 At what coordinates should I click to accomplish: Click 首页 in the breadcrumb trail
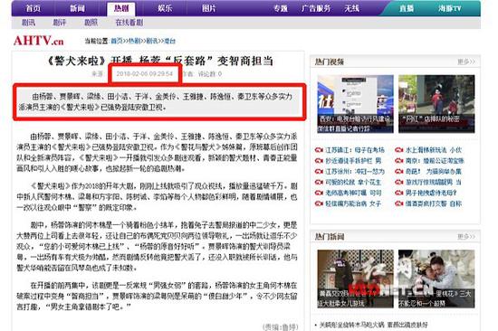(116, 41)
